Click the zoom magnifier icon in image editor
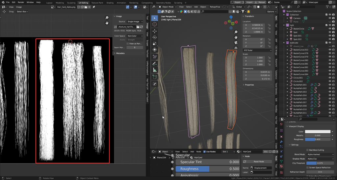 (107, 18)
